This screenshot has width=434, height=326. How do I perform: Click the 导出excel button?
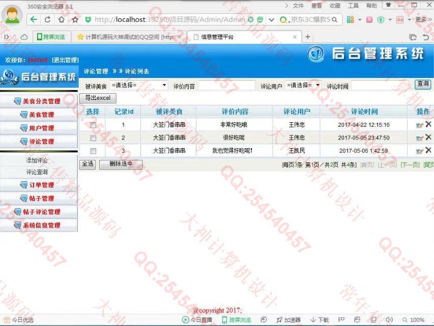[98, 98]
